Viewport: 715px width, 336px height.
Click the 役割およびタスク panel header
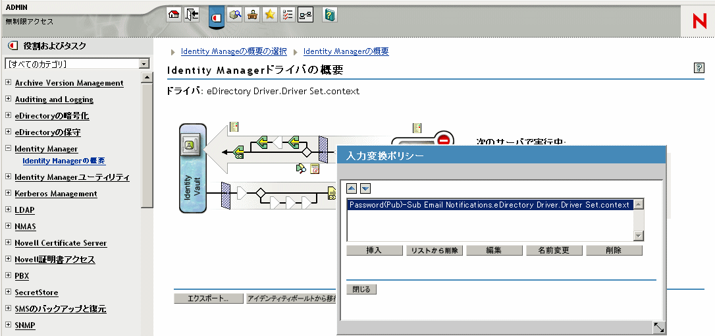pyautogui.click(x=55, y=46)
